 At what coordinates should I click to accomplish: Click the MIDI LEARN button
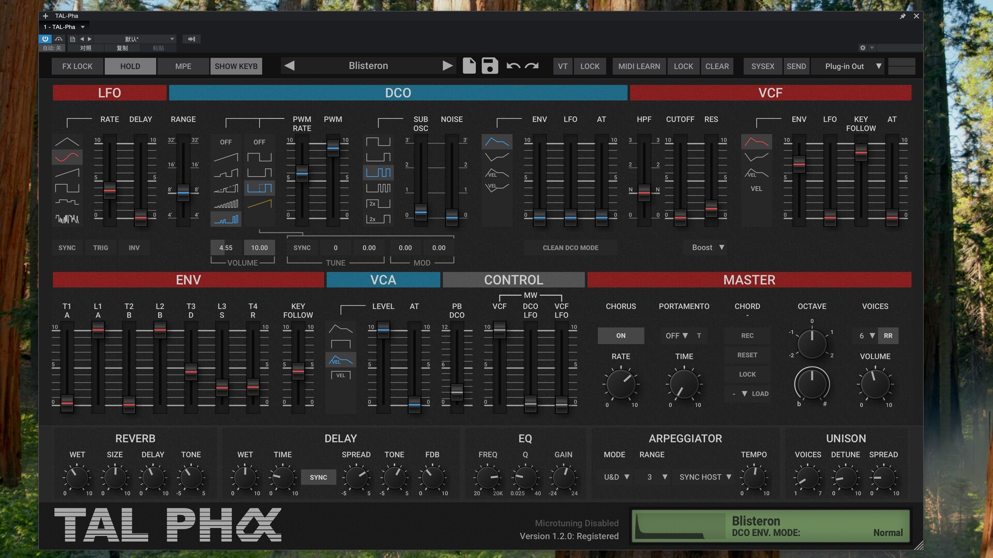(x=639, y=66)
